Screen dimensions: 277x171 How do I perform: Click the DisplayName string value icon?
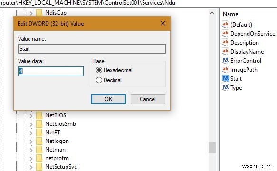[225, 51]
